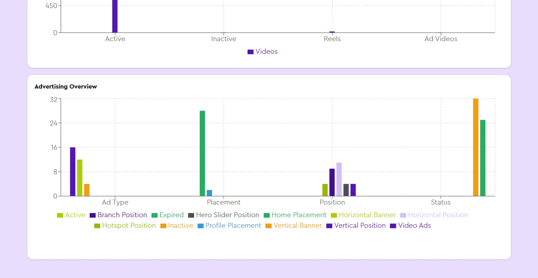The height and width of the screenshot is (278, 538).
Task: Select the lavender Horizontal Position bar
Action: [339, 179]
